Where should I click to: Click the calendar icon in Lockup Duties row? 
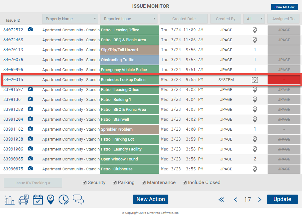pos(255,80)
